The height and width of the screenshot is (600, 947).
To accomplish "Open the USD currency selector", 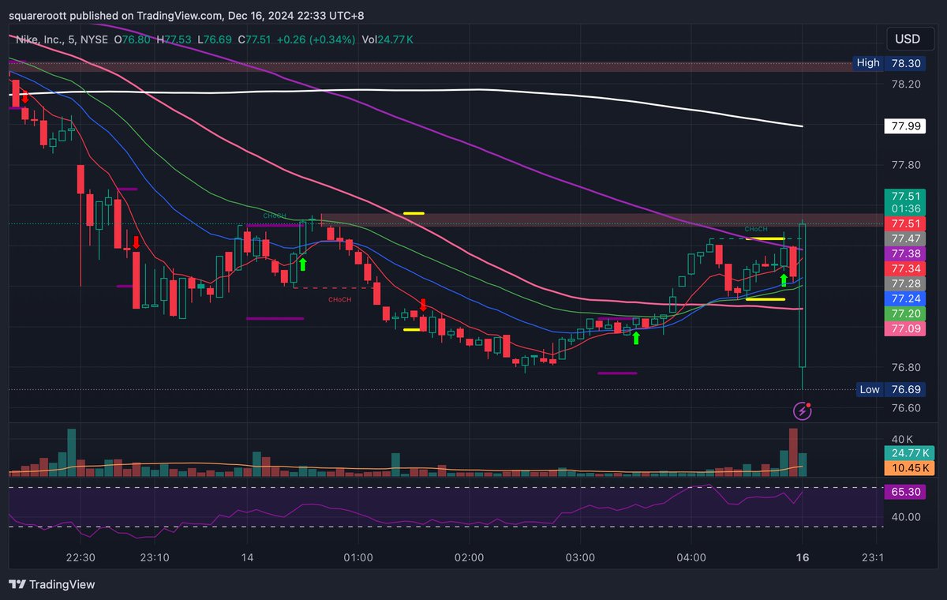I will [909, 38].
